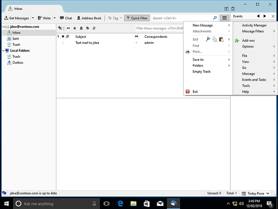
Task: Click the Write button
Action: point(44,18)
